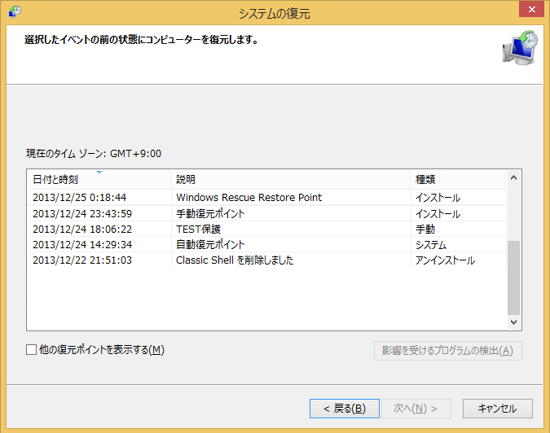The width and height of the screenshot is (550, 433).
Task: Click the System Restore title bar icon
Action: pos(15,12)
